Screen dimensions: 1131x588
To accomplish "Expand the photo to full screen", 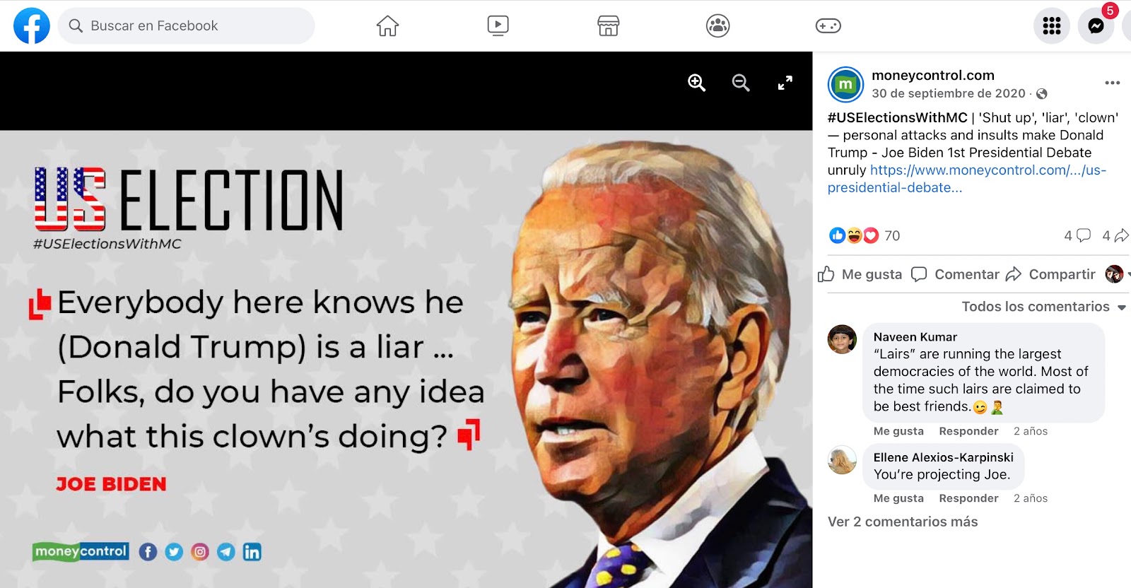I will pyautogui.click(x=785, y=83).
